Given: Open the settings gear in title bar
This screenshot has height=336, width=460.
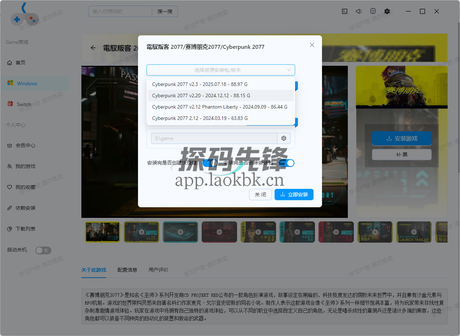Looking at the screenshot, I should [x=387, y=11].
